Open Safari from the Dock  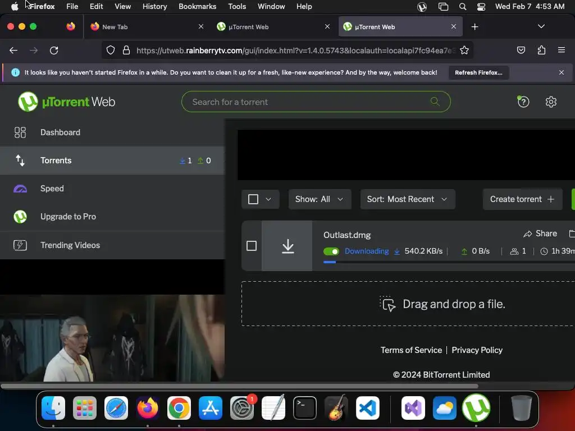[116, 408]
